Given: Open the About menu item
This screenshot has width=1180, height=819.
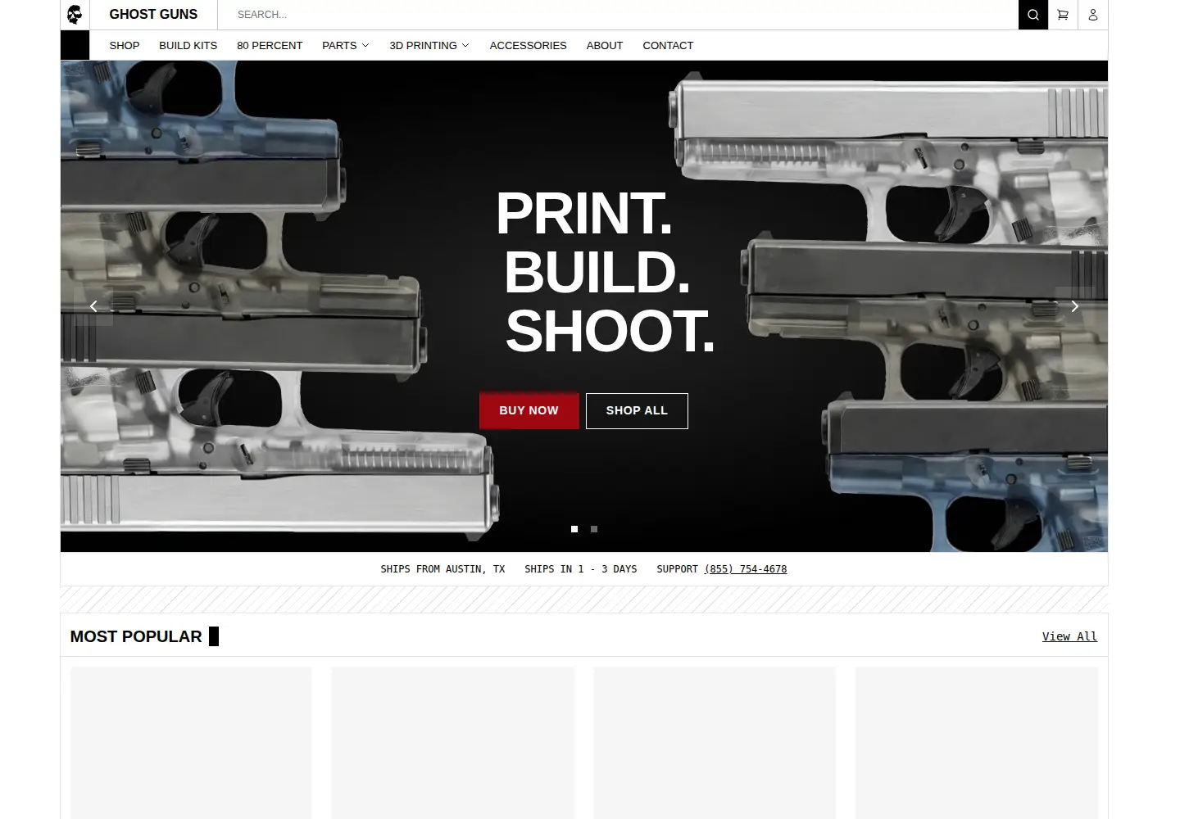Looking at the screenshot, I should pos(605,46).
